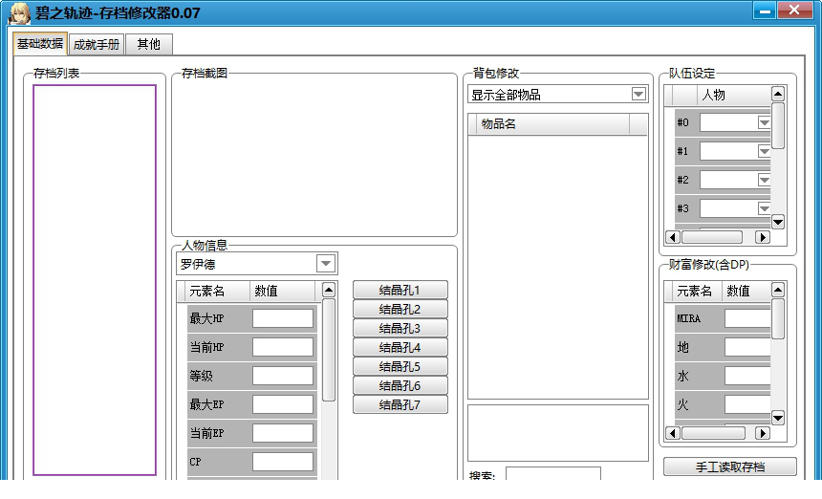This screenshot has height=499, width=822.
Task: Click inside the 存档列表 list box
Action: click(x=95, y=280)
